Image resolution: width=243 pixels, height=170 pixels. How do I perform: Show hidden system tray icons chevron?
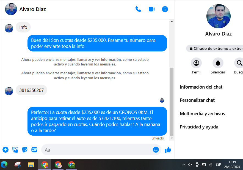[184, 164]
